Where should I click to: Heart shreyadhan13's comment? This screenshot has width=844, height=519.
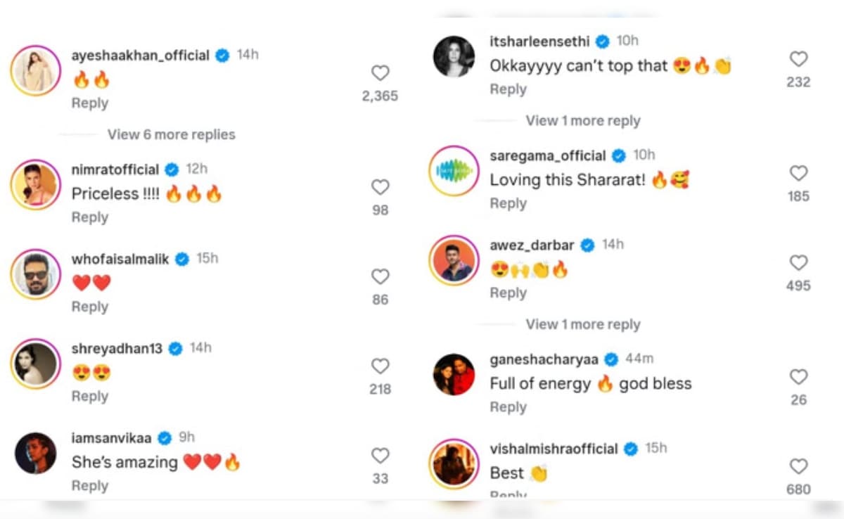[x=380, y=366]
